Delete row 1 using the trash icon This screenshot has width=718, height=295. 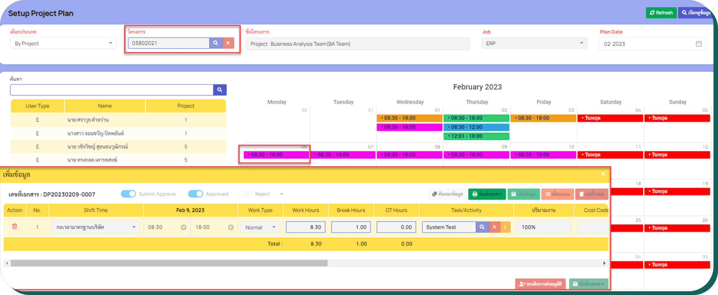pos(15,227)
